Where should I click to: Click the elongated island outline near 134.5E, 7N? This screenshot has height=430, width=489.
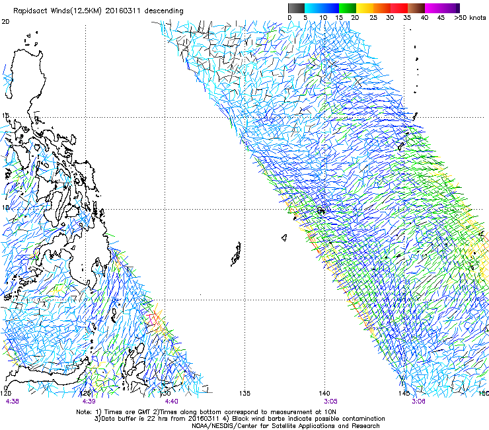[236, 254]
